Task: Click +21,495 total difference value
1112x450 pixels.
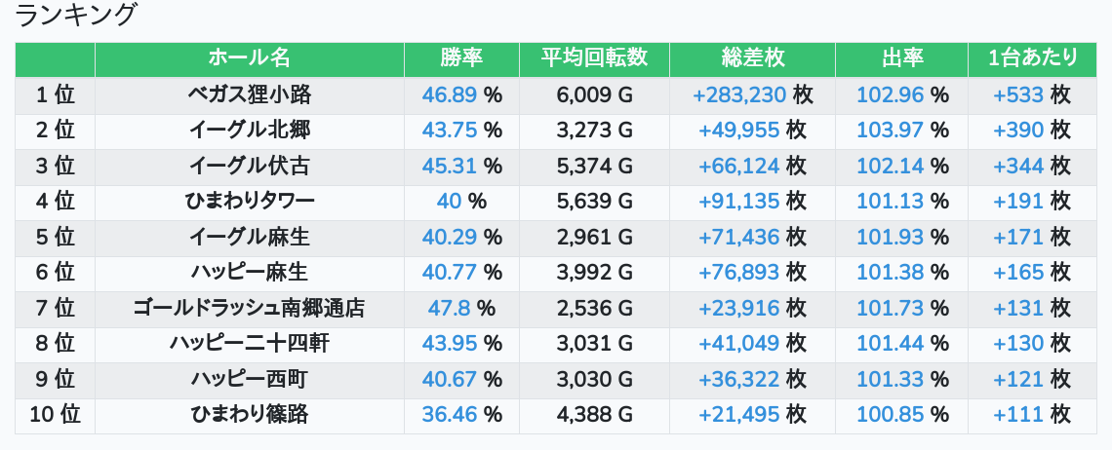Action: tap(739, 415)
